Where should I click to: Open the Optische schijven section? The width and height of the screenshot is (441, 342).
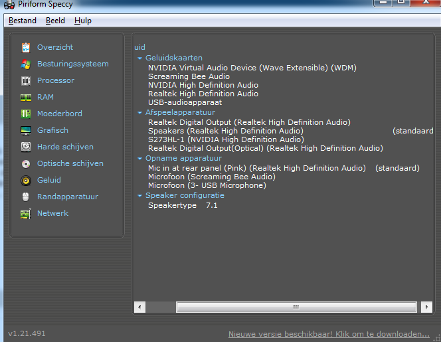pyautogui.click(x=70, y=163)
